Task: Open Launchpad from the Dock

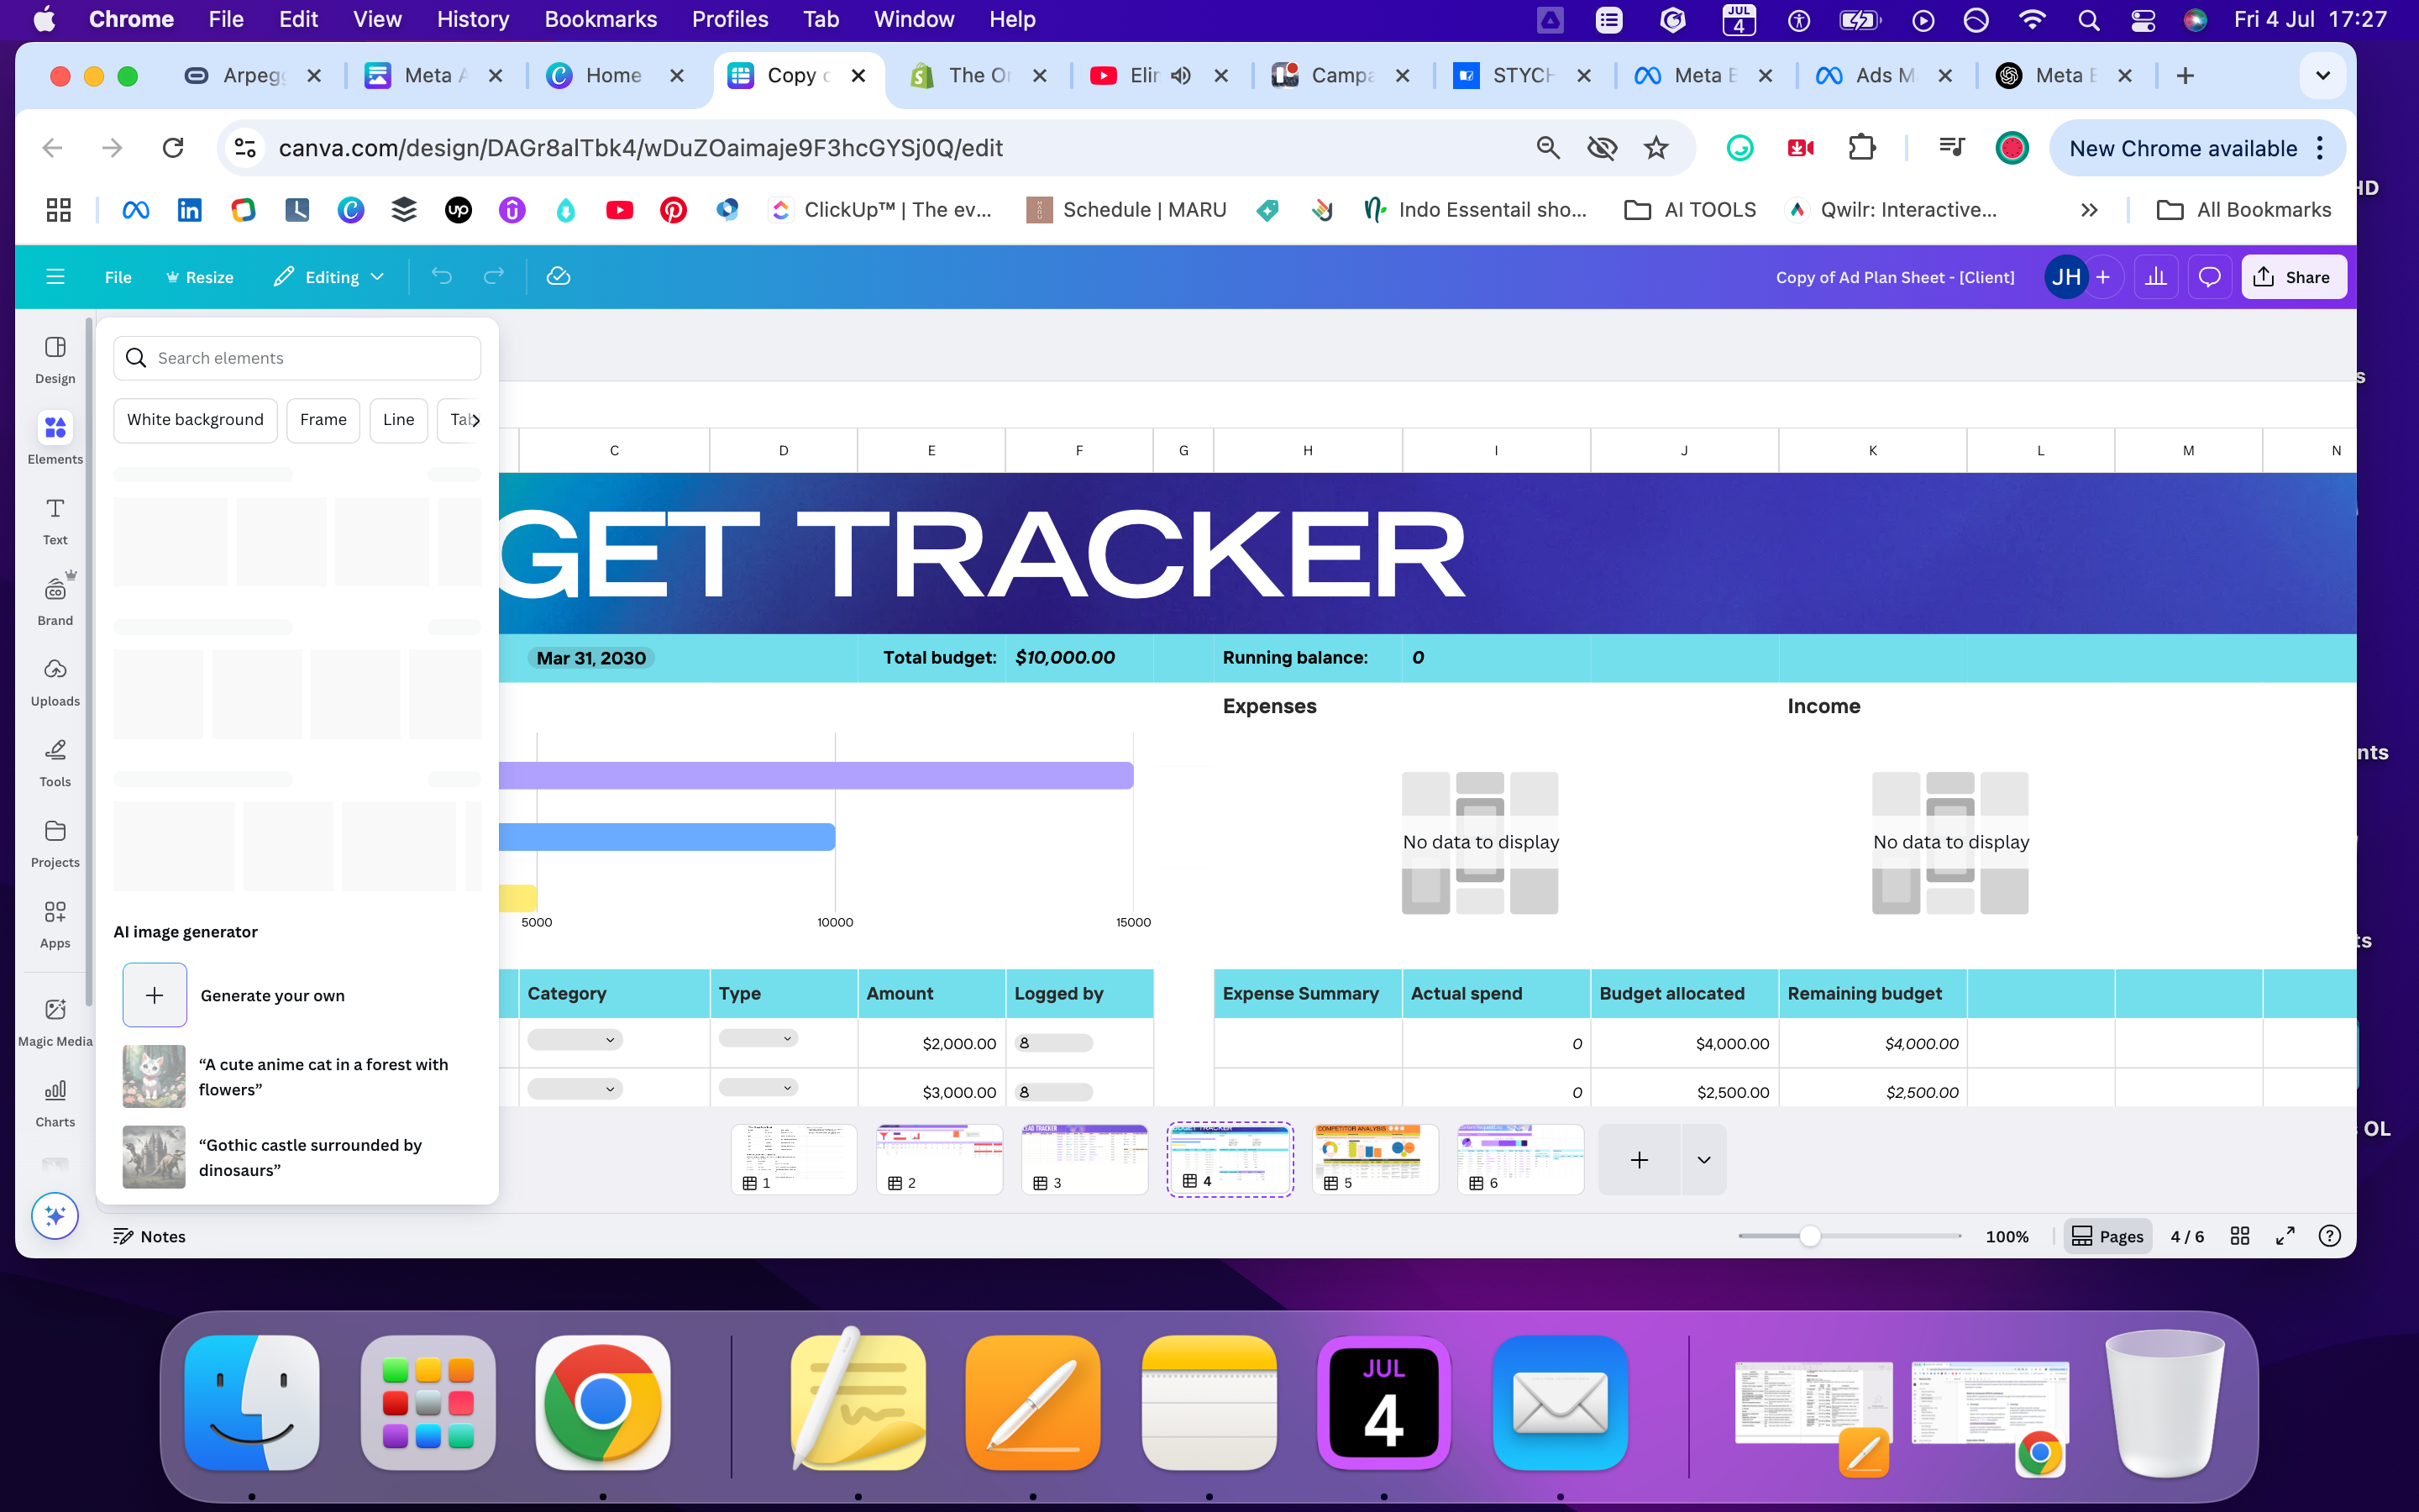Action: 428,1402
